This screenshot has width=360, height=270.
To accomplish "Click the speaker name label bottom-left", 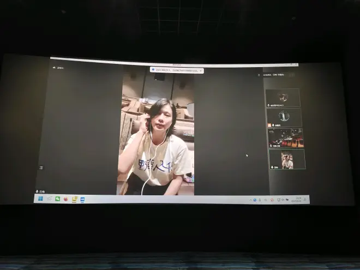I will (x=41, y=191).
